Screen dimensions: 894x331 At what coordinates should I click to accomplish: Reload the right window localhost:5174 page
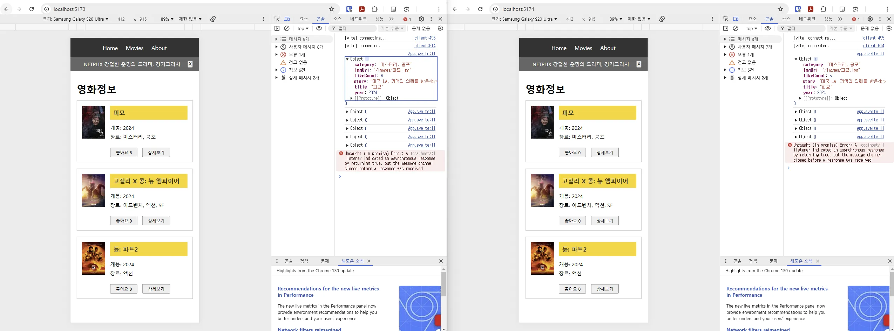tap(480, 9)
